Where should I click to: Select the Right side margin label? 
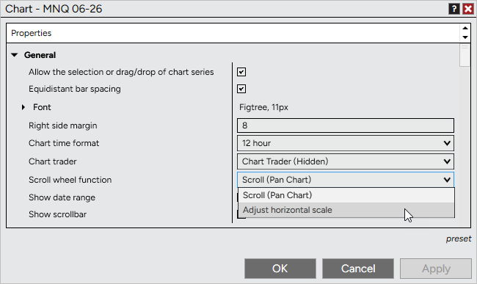point(63,125)
